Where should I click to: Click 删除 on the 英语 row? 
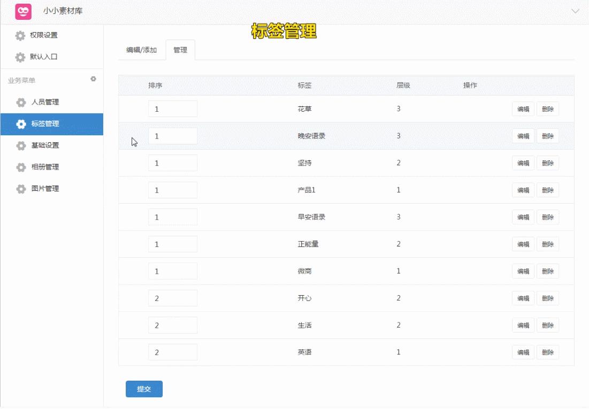[x=547, y=352]
